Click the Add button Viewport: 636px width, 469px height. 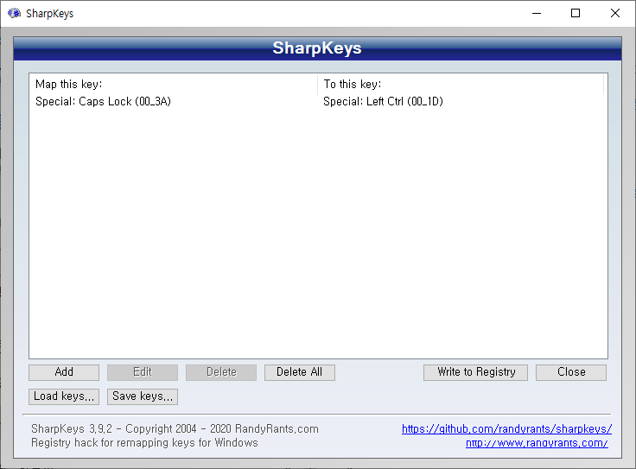(64, 372)
